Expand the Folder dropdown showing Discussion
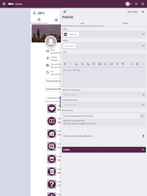 coord(104,46)
